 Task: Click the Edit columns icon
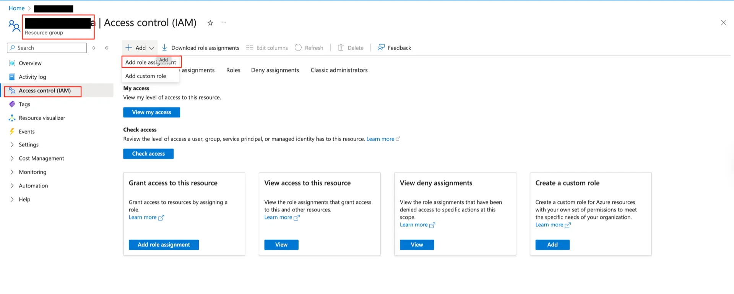(250, 48)
